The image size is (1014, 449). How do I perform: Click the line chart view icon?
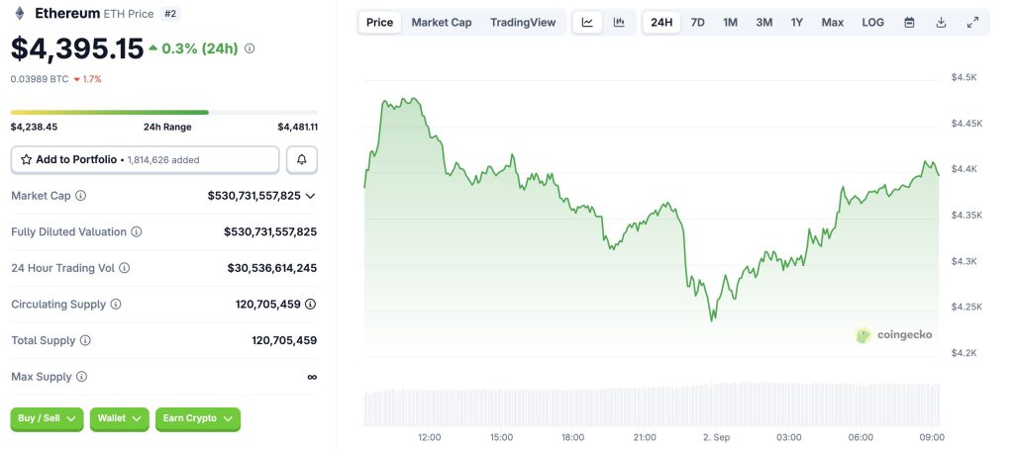click(x=587, y=22)
